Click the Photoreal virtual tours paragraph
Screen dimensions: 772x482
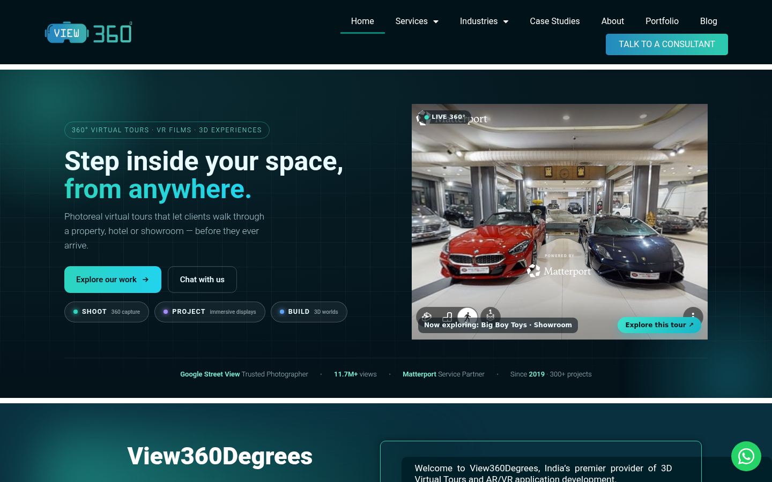click(164, 231)
